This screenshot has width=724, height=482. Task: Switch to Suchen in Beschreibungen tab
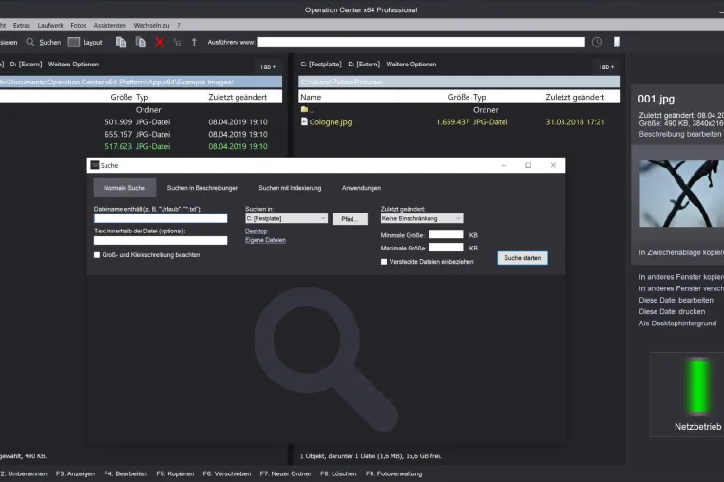(202, 188)
